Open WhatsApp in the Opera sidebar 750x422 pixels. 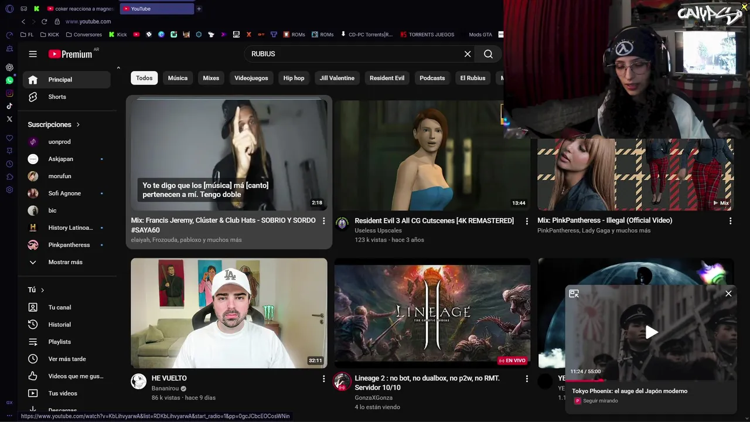click(x=9, y=80)
